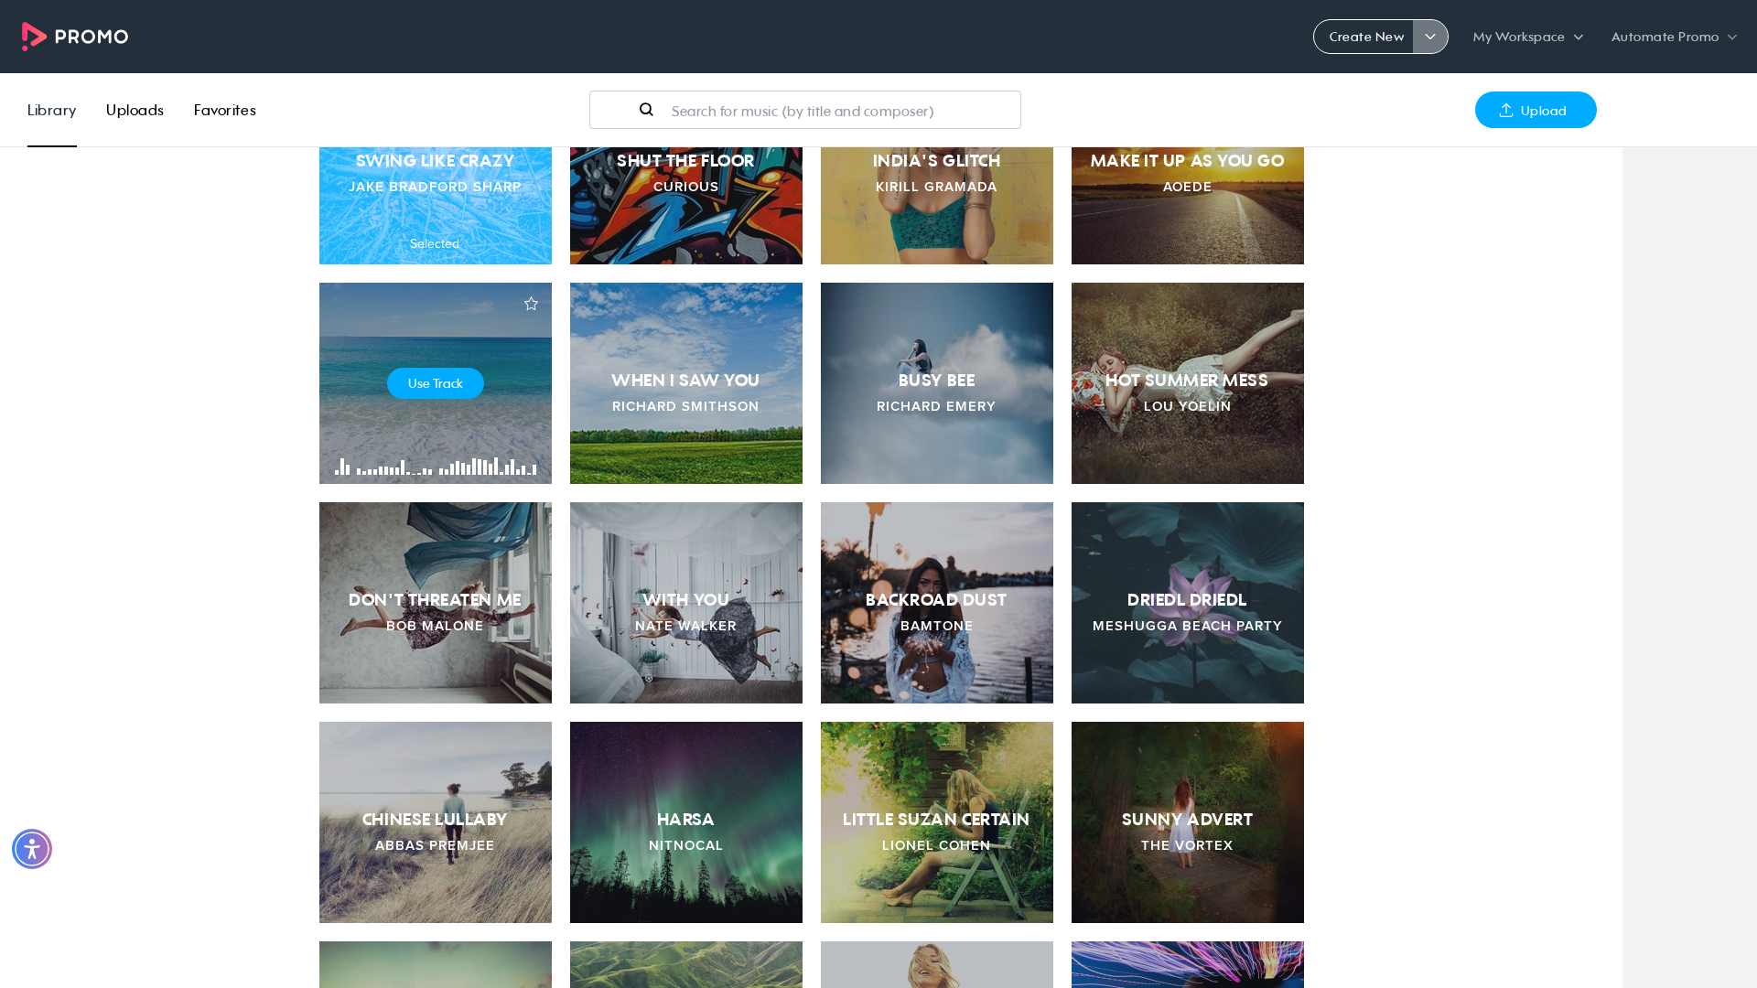This screenshot has height=988, width=1757.
Task: Open the Automate Promo menu
Action: (x=1674, y=37)
